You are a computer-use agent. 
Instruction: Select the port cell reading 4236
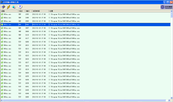(x=27, y=80)
